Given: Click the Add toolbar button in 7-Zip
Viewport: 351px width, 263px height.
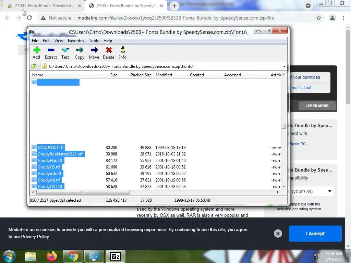Looking at the screenshot, I should click(x=36, y=53).
